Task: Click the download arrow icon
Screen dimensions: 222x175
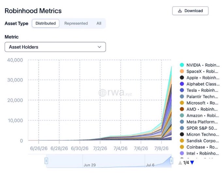Action: pyautogui.click(x=180, y=11)
